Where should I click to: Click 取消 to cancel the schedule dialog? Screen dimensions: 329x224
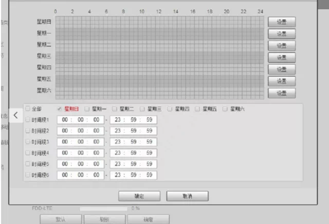tap(187, 196)
